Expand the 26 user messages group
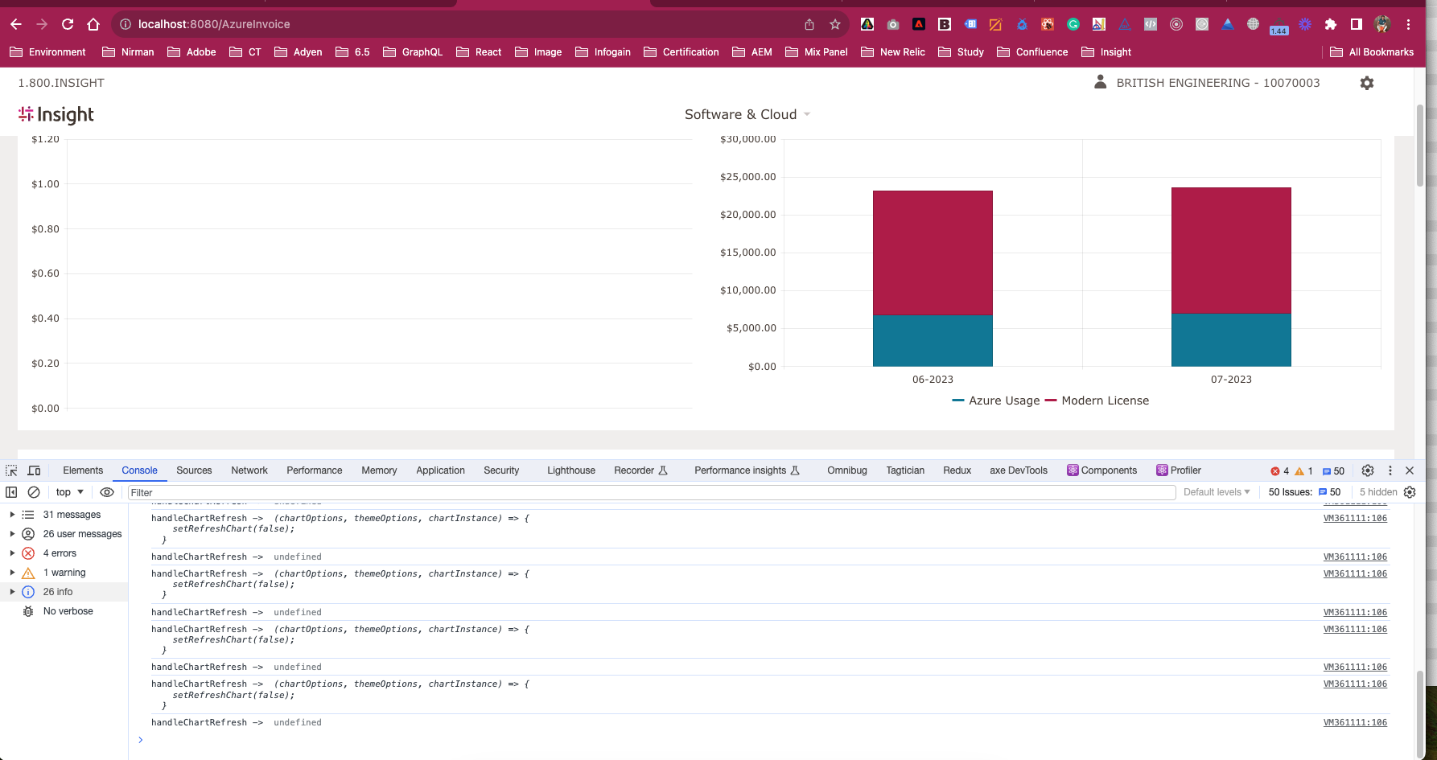 click(12, 534)
